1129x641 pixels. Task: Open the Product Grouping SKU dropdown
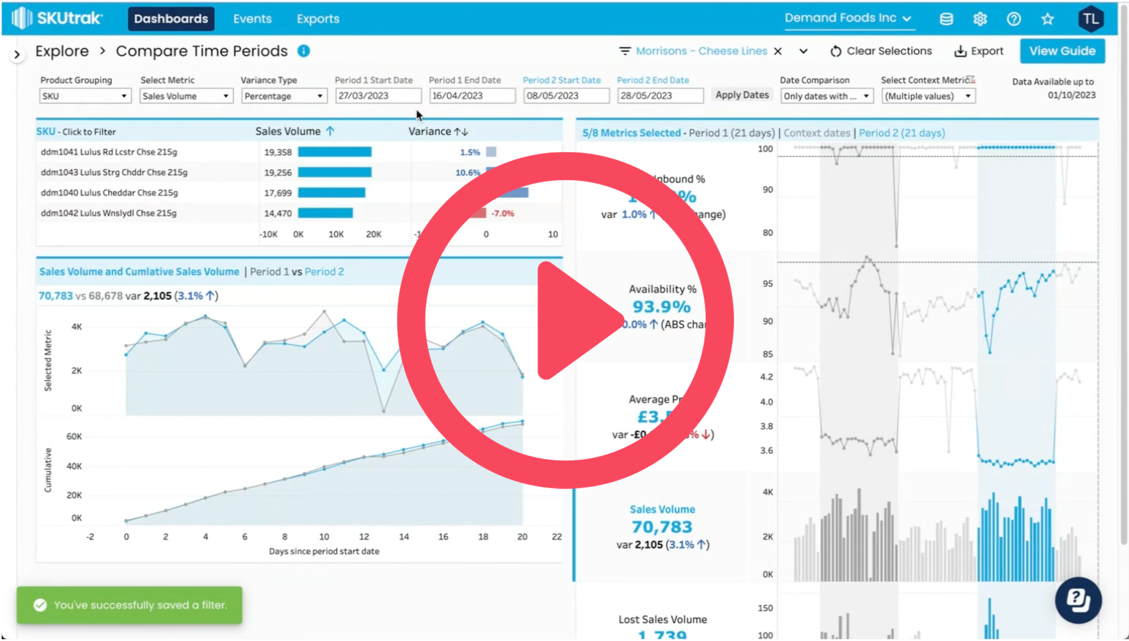[85, 96]
